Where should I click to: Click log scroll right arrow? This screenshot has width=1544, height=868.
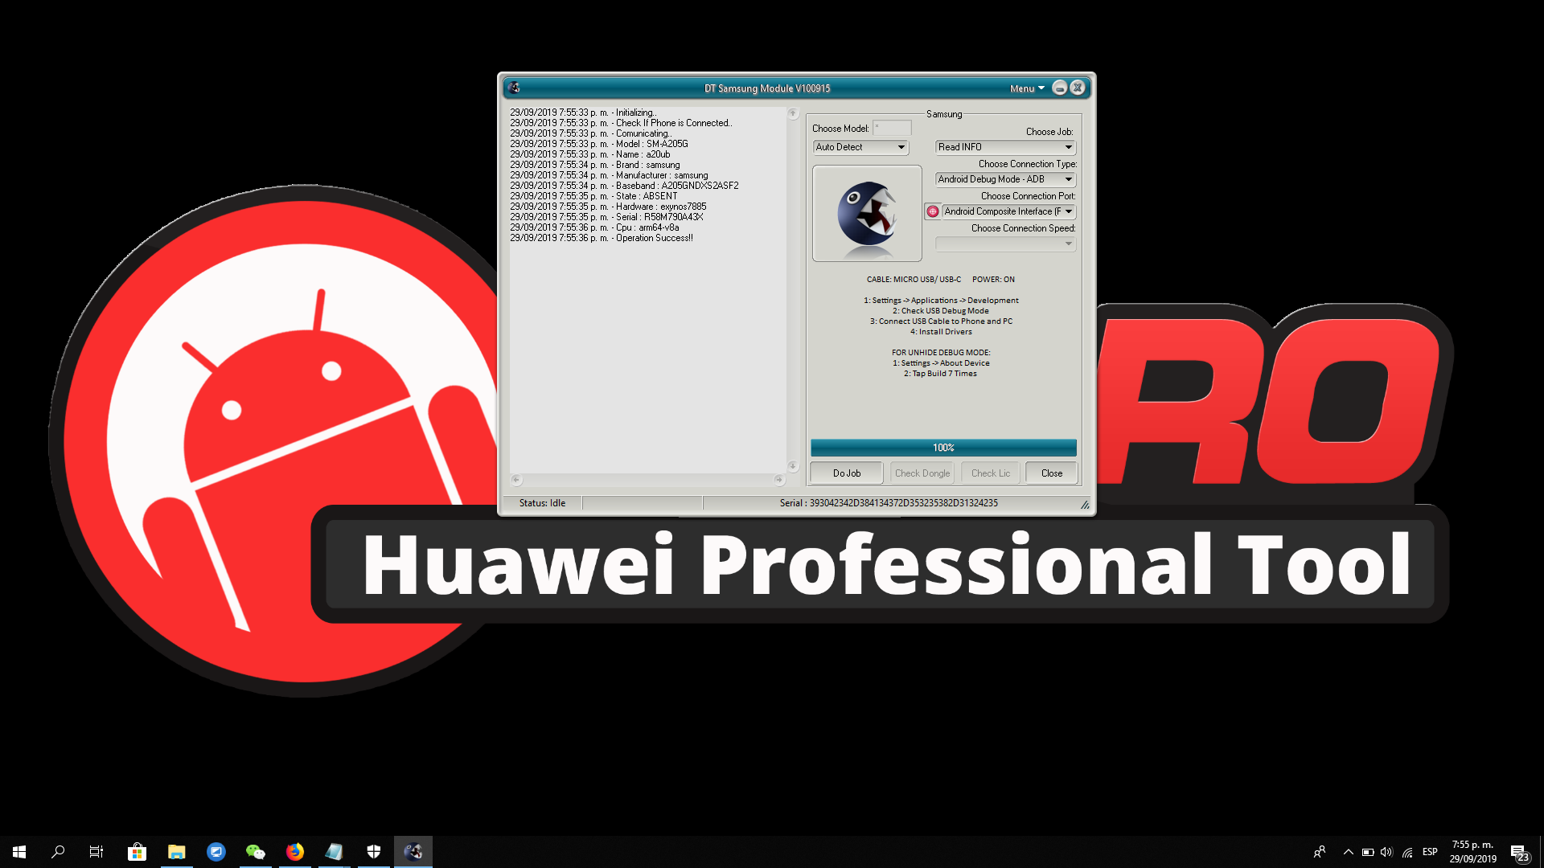point(778,480)
